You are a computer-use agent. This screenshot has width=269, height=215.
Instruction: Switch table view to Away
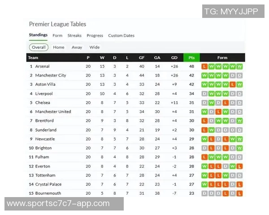[77, 47]
